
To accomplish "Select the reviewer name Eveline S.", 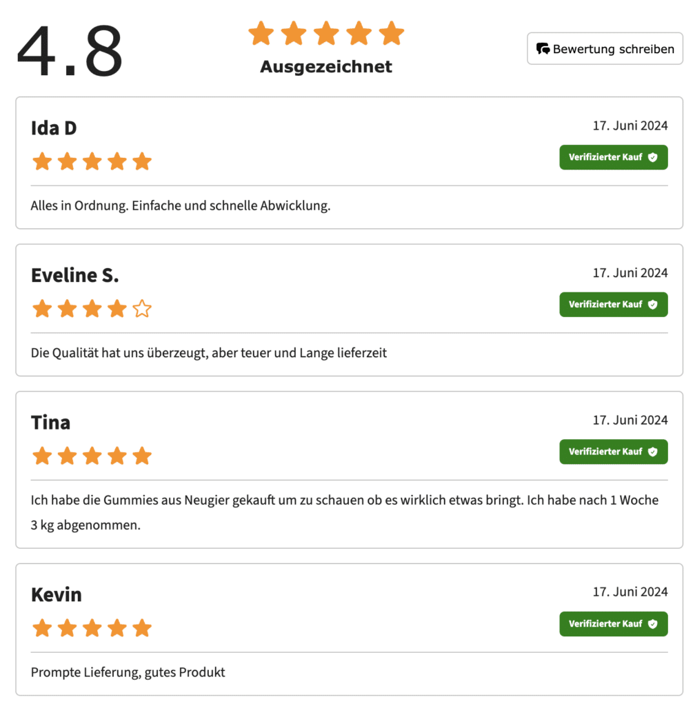I will 74,275.
